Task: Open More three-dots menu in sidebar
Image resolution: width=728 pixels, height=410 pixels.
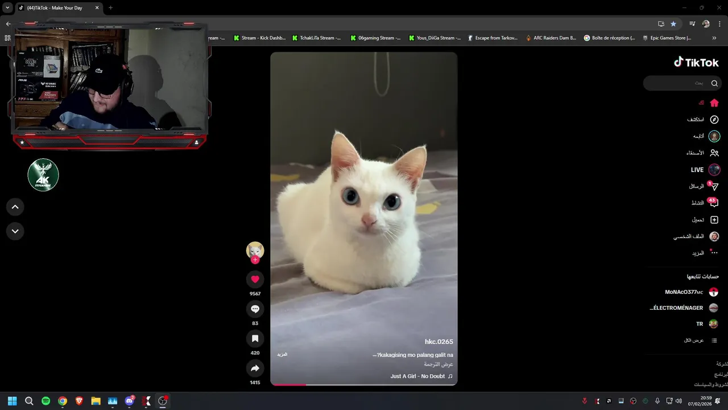Action: [714, 252]
